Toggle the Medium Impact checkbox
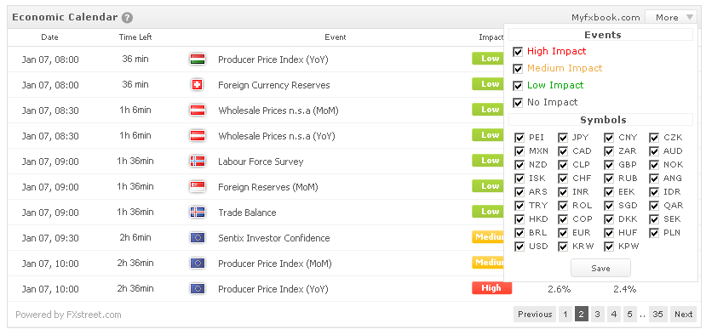Screen dimensions: 706x329 pyautogui.click(x=518, y=69)
